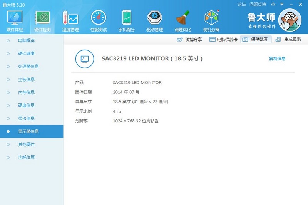The image size is (308, 205).
Task: Click the aspect ratio value 4 : 3
Action: coord(117,112)
